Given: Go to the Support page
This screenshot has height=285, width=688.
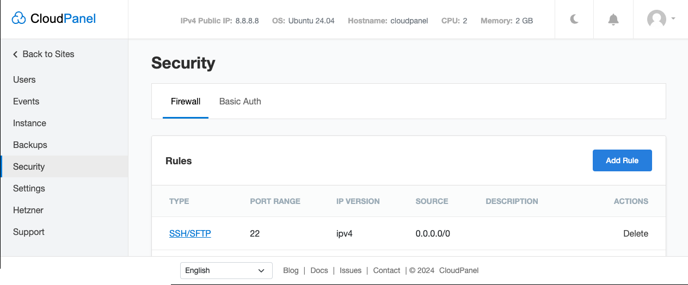Looking at the screenshot, I should click(29, 232).
